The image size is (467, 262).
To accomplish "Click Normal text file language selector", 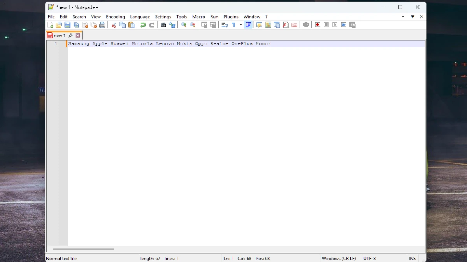I will point(61,259).
